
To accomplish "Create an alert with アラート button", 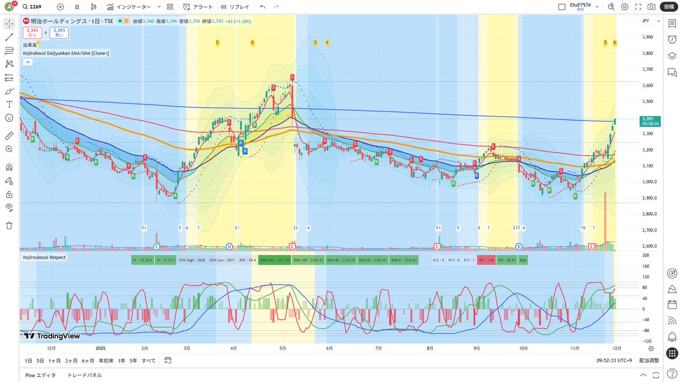I will [198, 7].
